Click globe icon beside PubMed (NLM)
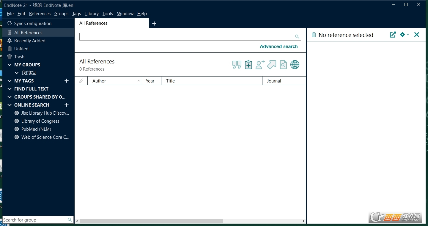Viewport: 428px width, 226px height. [x=17, y=129]
